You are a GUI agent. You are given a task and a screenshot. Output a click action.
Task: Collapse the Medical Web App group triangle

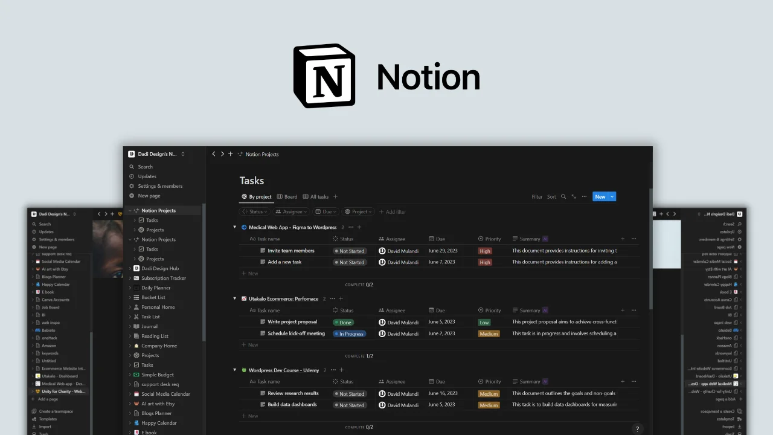click(x=235, y=227)
